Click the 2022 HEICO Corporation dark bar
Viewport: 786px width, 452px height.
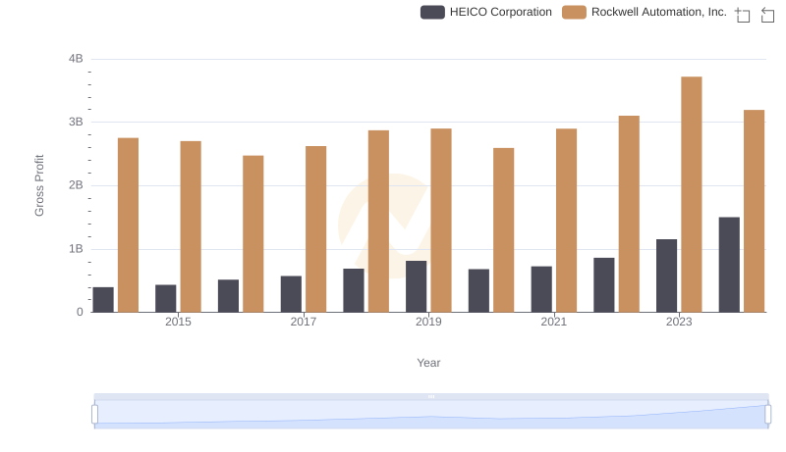(603, 285)
